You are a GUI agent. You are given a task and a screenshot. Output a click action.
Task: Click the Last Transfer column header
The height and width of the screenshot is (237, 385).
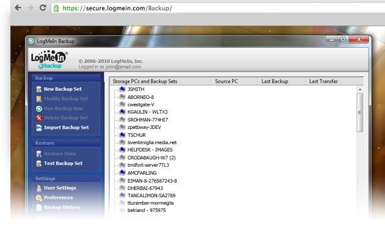coord(323,81)
